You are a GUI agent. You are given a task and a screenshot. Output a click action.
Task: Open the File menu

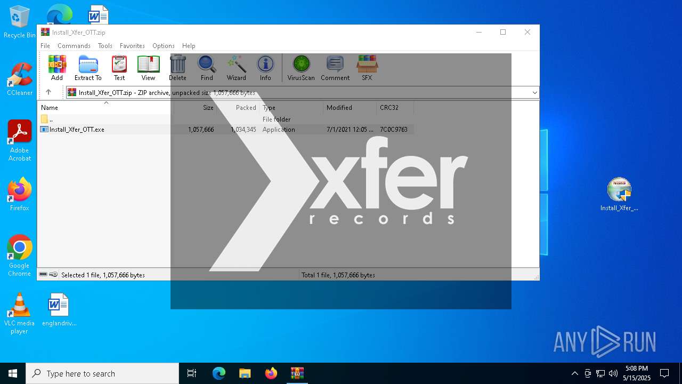point(45,46)
